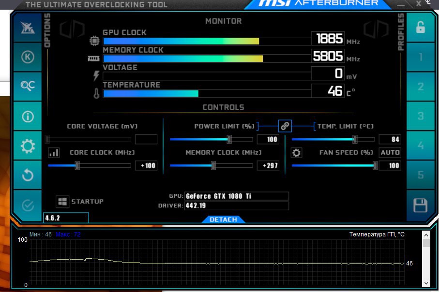The width and height of the screenshot is (439, 292).
Task: Click the Макс : 72 label on graph
Action: click(68, 234)
